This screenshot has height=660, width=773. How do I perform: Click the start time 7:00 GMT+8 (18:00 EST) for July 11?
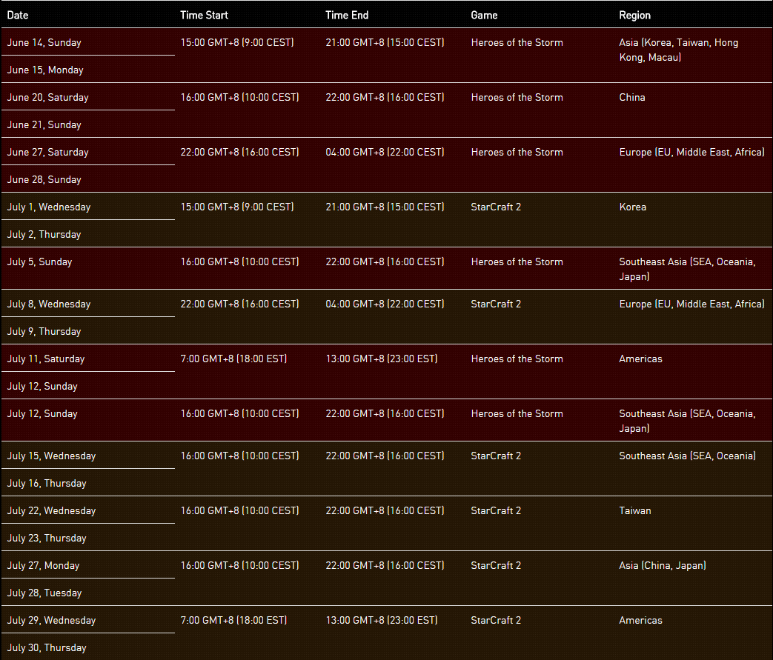coord(233,359)
